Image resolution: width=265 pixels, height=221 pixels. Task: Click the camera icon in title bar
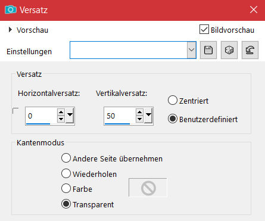[x=11, y=10]
